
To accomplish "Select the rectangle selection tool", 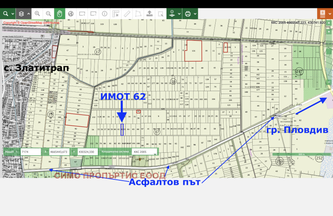I will point(161,14).
